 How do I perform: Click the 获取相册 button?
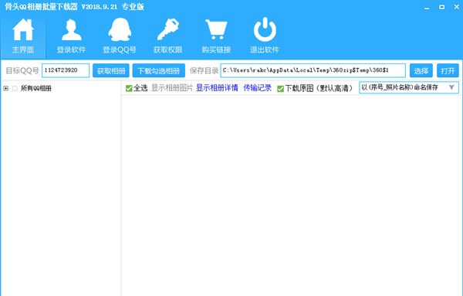110,70
